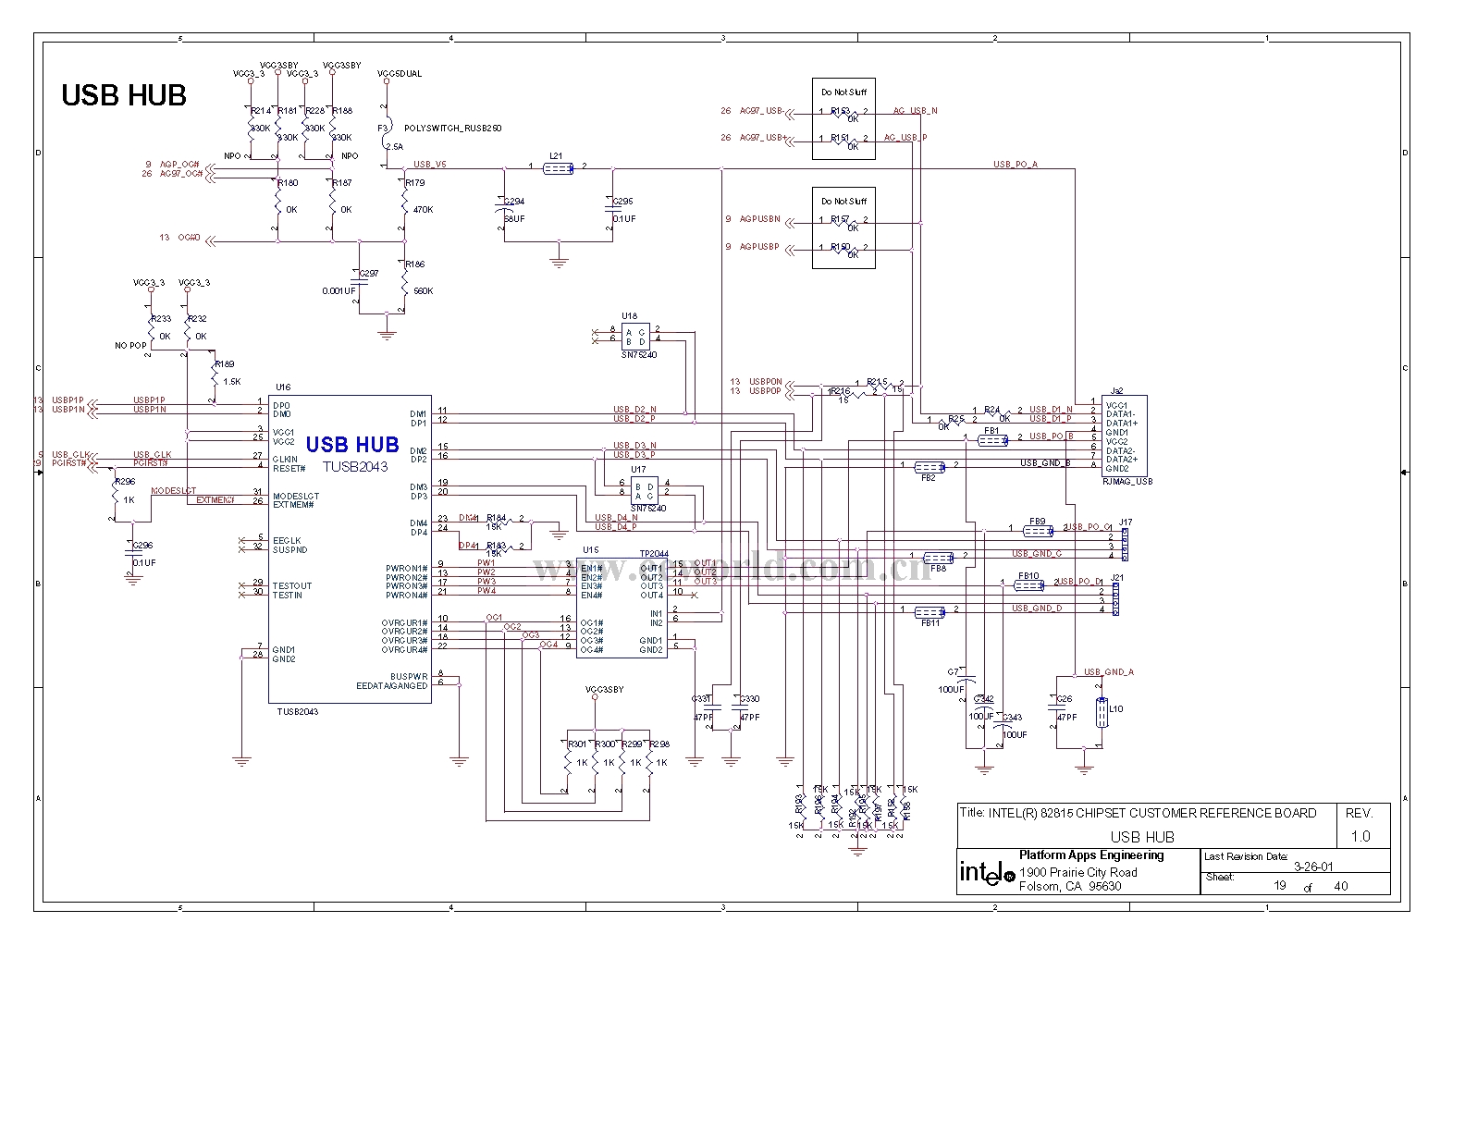Select the USBPON signal label
Image resolution: width=1465 pixels, height=1131 pixels.
[766, 382]
